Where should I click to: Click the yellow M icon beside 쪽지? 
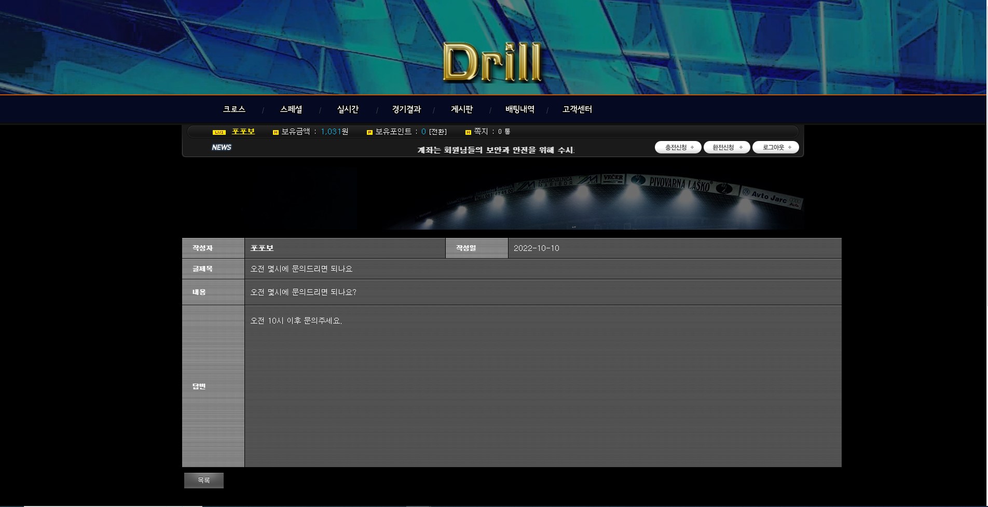[x=468, y=132]
